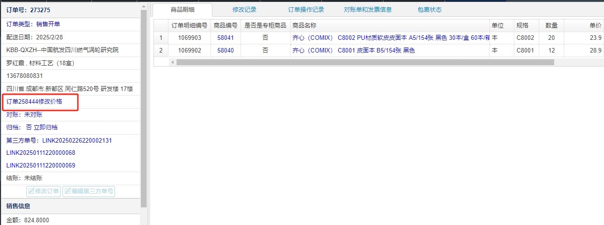Click the 规格 column header
This screenshot has width=604, height=225.
pyautogui.click(x=527, y=25)
